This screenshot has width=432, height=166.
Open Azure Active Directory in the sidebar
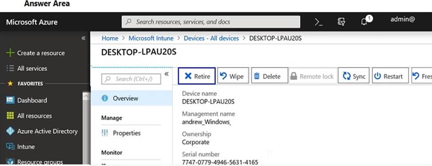(x=42, y=131)
